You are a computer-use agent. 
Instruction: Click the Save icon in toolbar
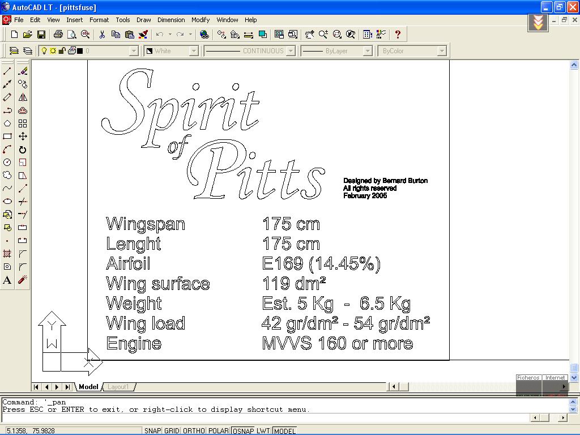[x=41, y=35]
